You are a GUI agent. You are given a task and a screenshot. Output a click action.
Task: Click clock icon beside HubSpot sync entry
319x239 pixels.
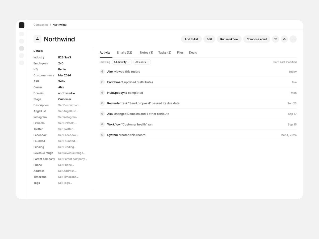(x=102, y=93)
